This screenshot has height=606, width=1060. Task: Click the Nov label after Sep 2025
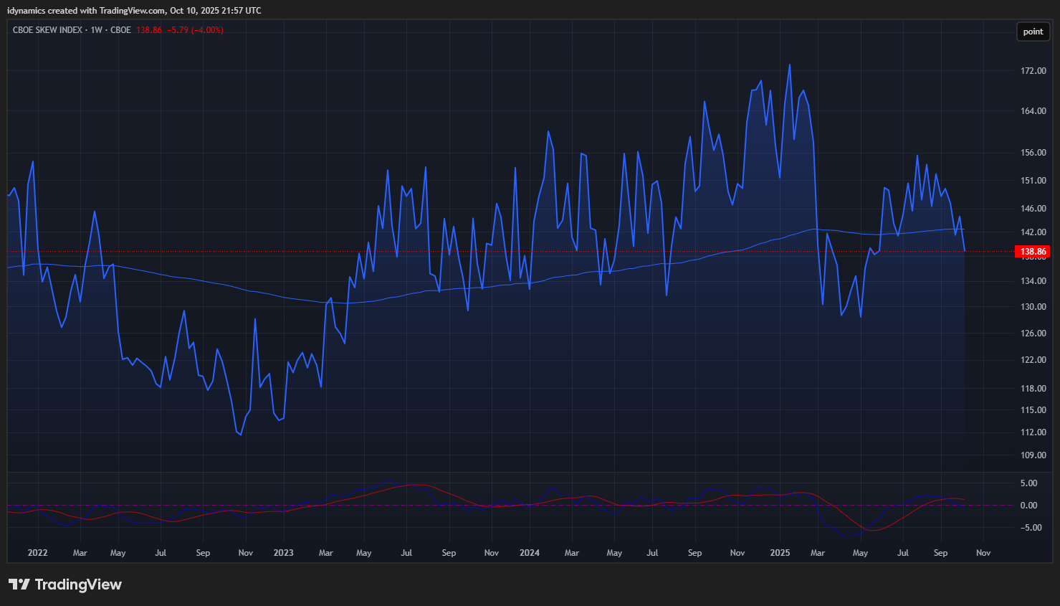(983, 553)
